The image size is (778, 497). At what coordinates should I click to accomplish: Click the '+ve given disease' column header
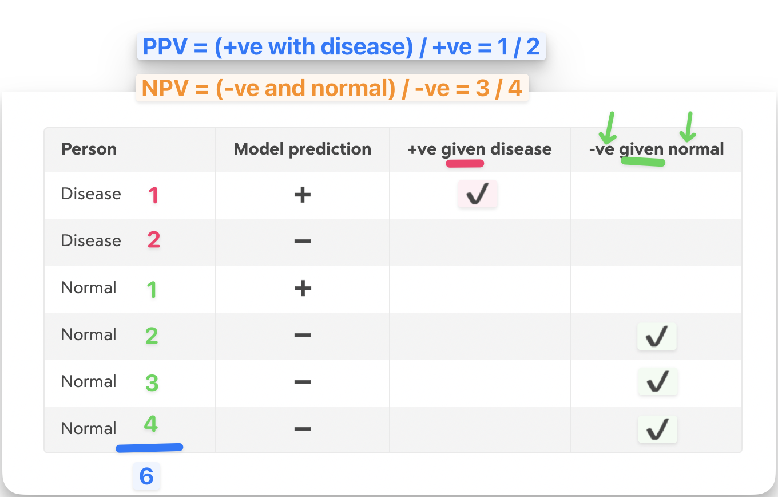pos(479,149)
